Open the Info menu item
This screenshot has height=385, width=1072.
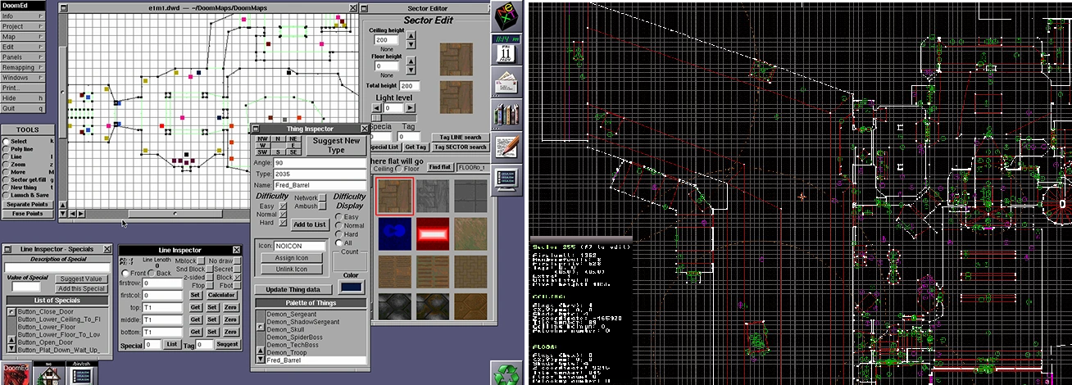23,16
